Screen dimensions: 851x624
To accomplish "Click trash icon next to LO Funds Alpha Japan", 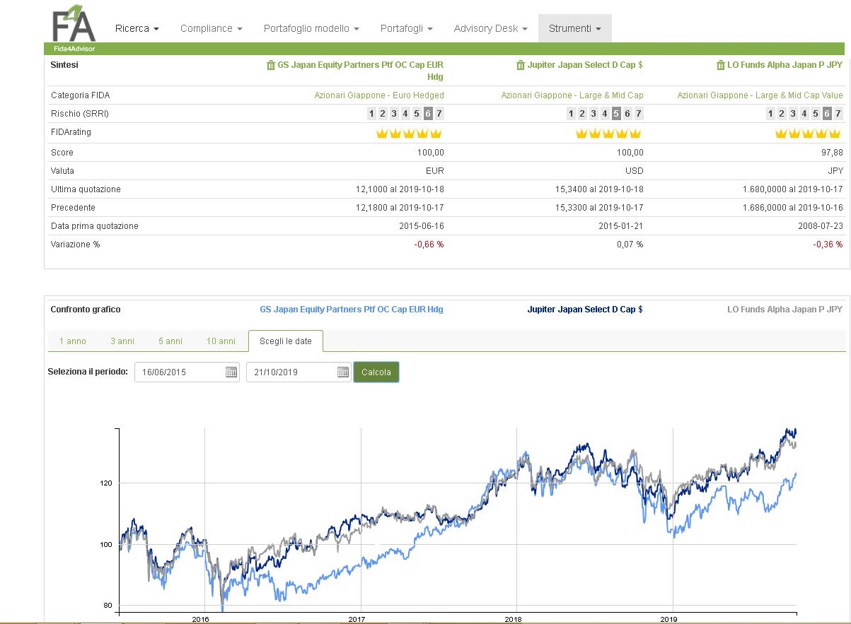I will pyautogui.click(x=721, y=65).
